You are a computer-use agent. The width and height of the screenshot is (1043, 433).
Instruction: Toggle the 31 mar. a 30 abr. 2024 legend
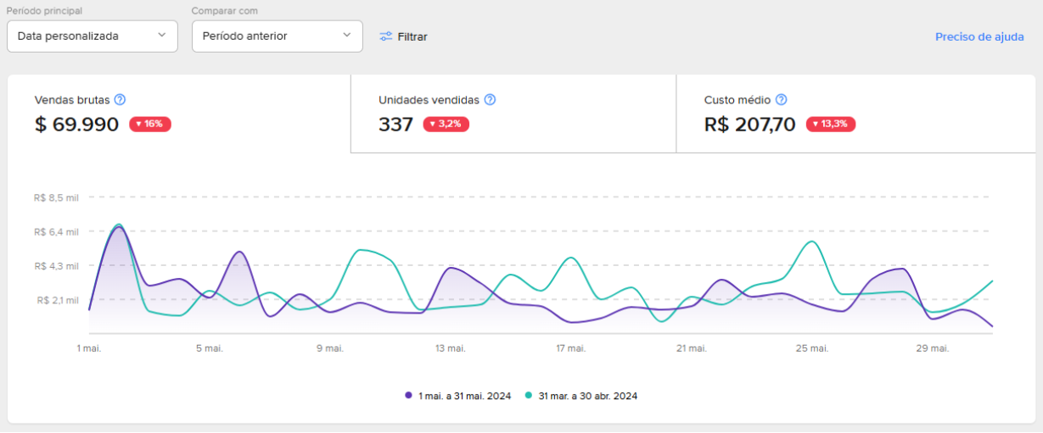[x=581, y=396]
